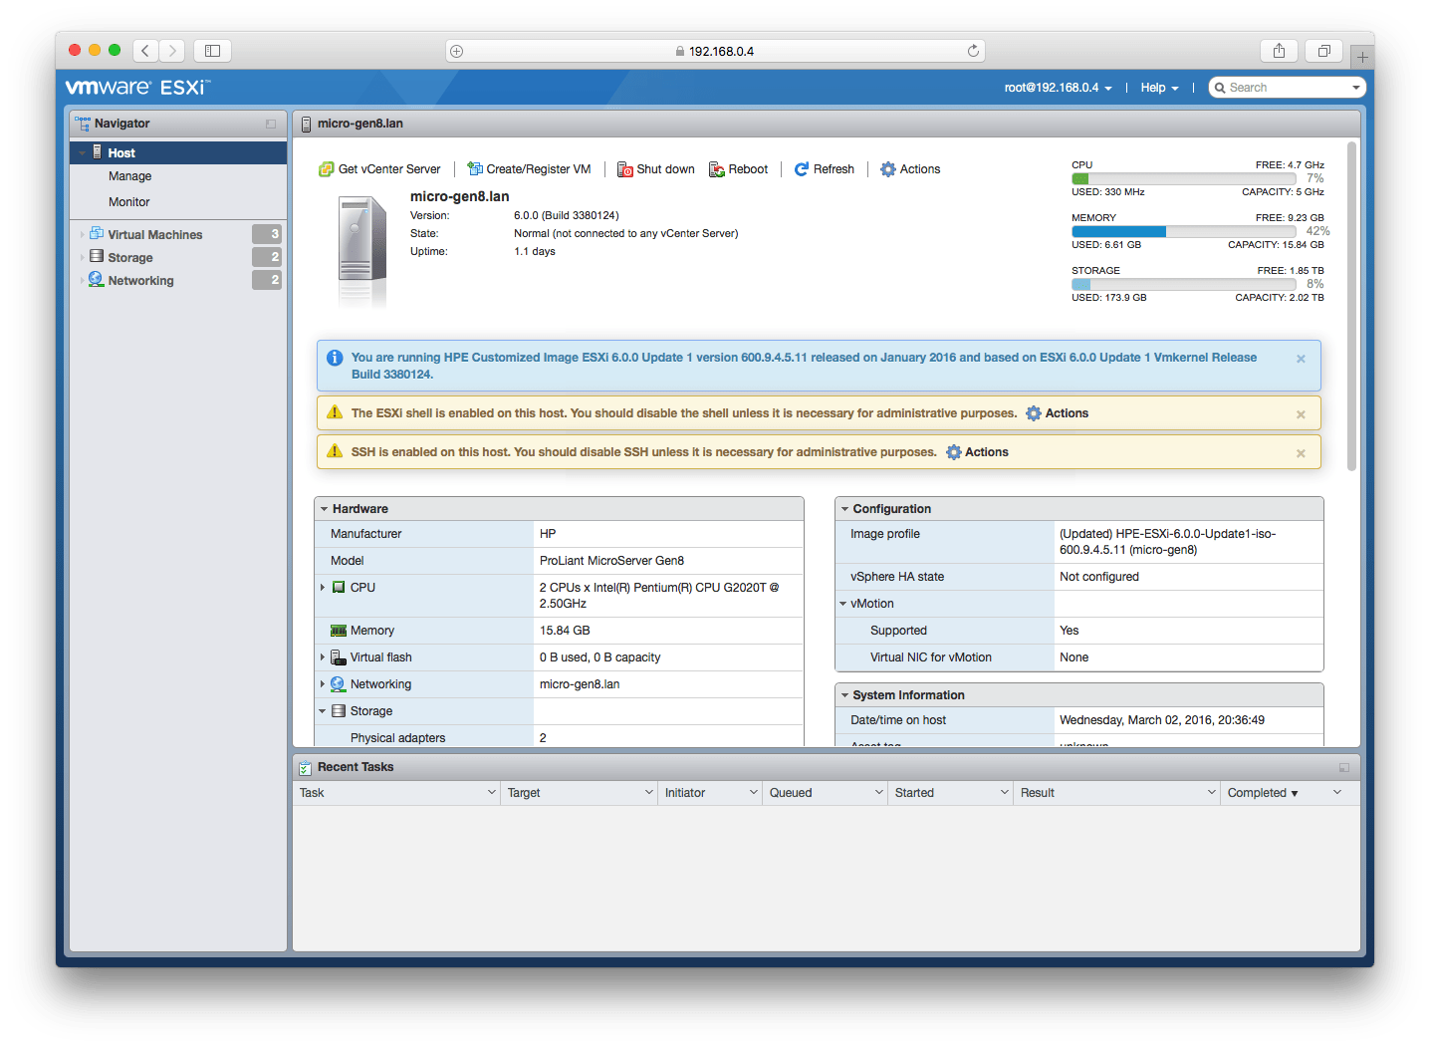
Task: Click the Networking icon in Hardware panel
Action: [339, 684]
